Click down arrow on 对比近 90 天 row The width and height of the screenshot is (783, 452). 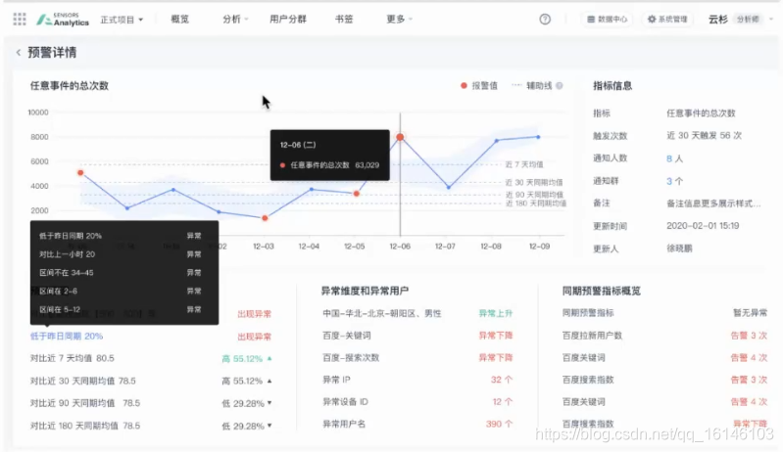(269, 403)
